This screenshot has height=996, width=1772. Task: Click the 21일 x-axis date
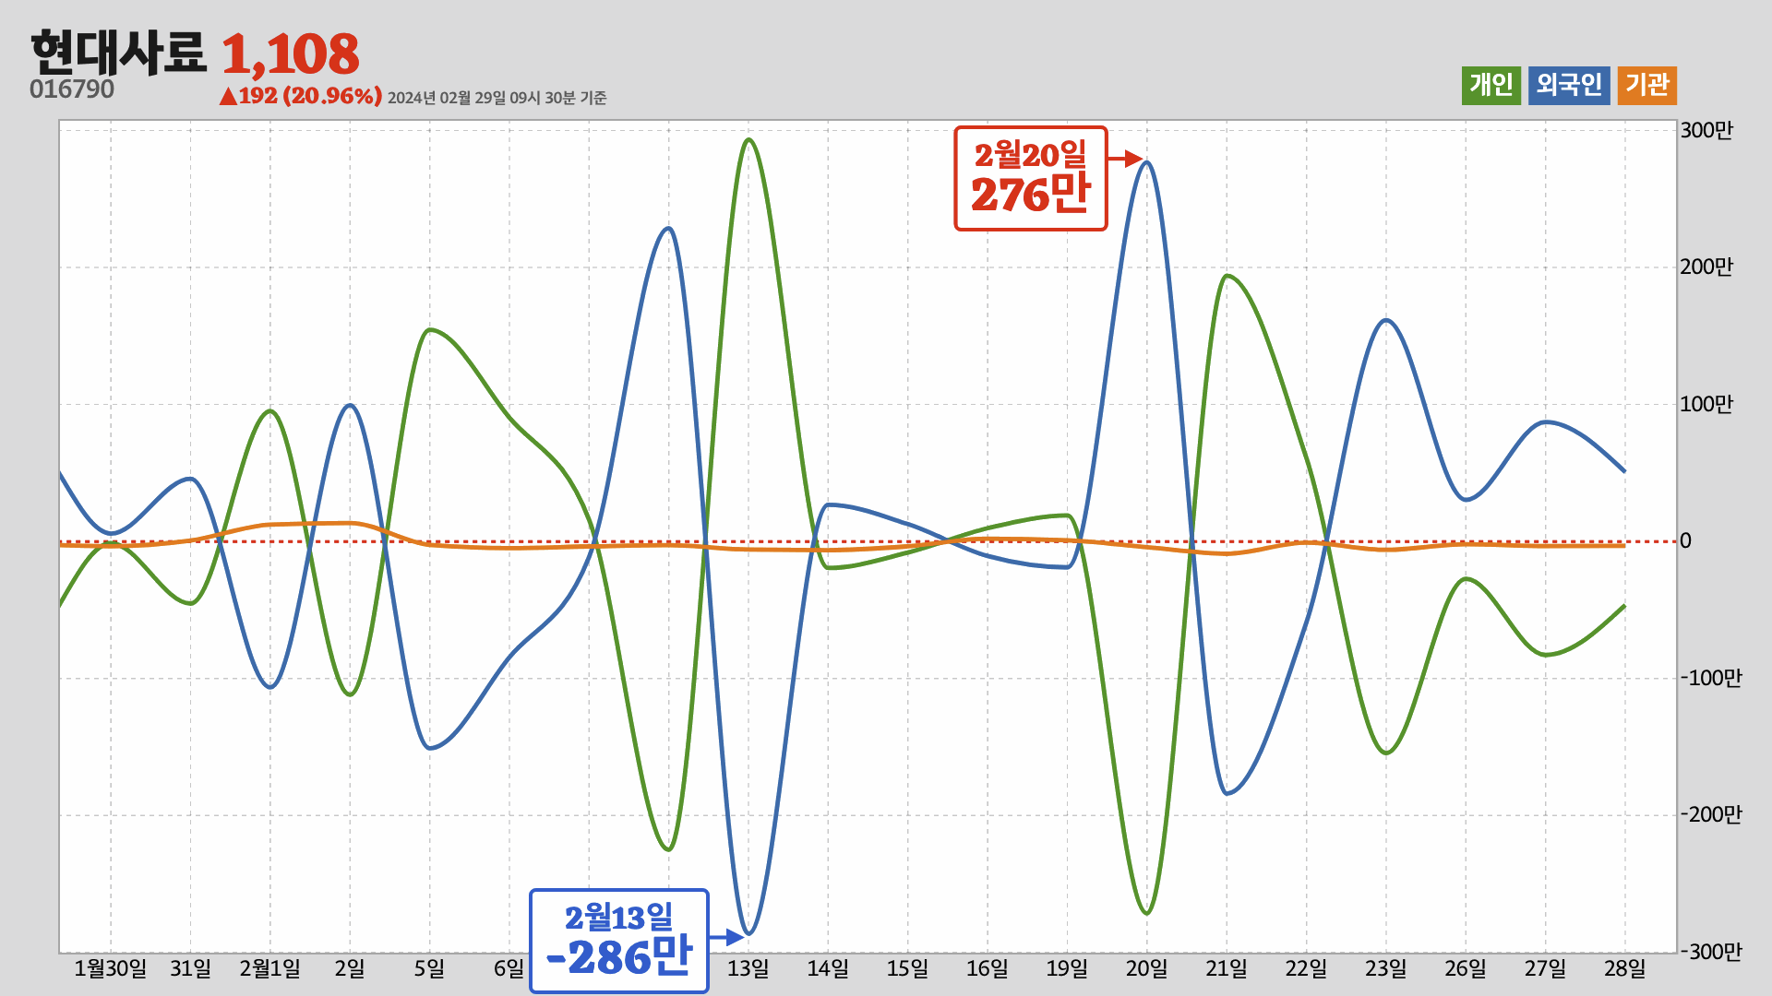(1227, 968)
